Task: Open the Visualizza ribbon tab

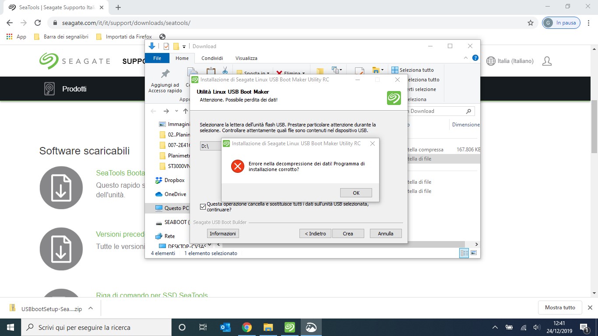Action: (x=246, y=58)
